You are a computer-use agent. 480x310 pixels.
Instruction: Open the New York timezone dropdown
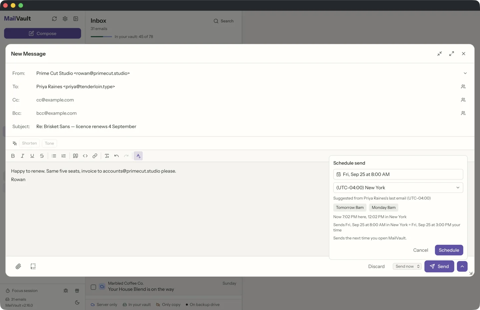[398, 188]
